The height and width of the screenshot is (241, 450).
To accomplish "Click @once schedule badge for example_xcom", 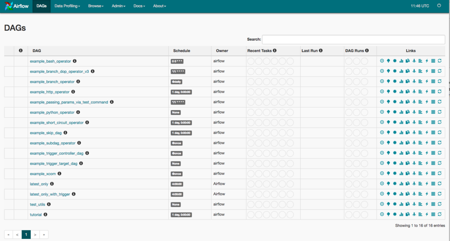I will pyautogui.click(x=177, y=174).
